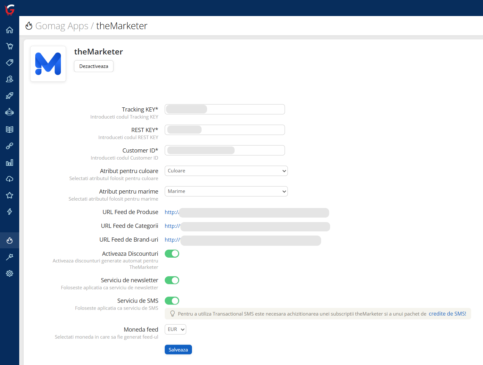Viewport: 483px width, 365px height.
Task: Open the Moneda feed EUR dropdown
Action: point(175,329)
